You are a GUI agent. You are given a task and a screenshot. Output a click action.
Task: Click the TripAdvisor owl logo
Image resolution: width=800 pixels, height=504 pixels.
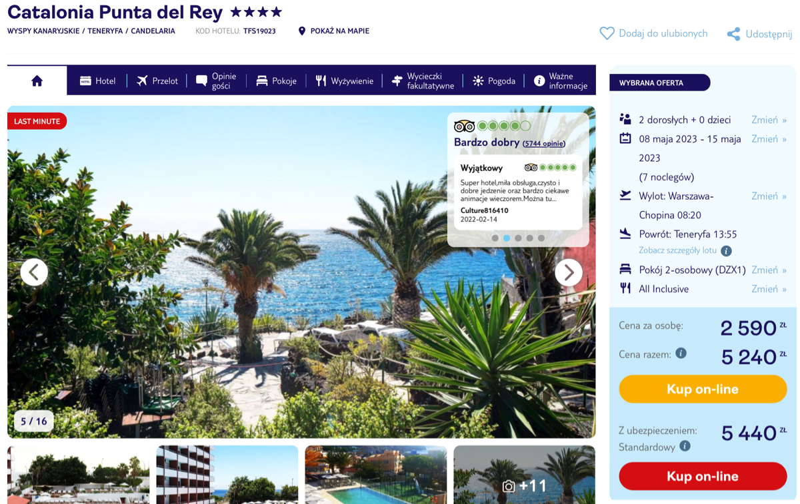[464, 126]
